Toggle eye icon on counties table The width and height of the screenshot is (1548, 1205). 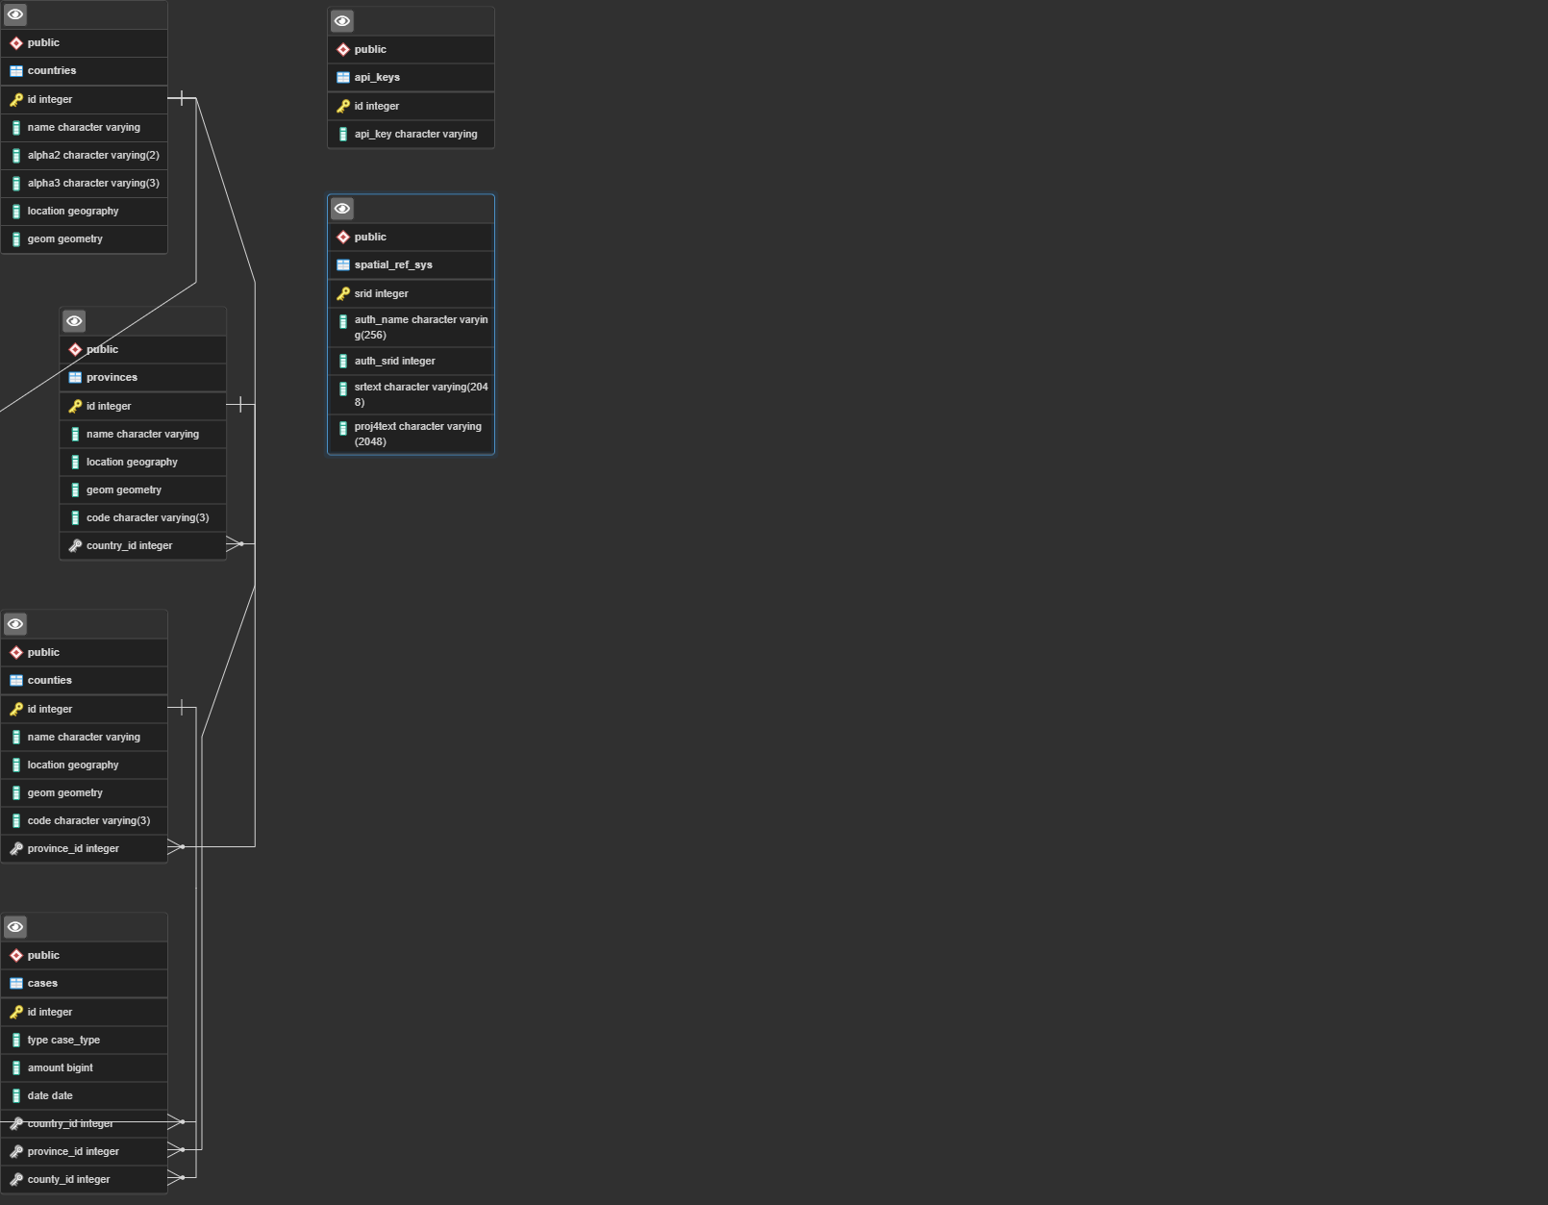(15, 624)
